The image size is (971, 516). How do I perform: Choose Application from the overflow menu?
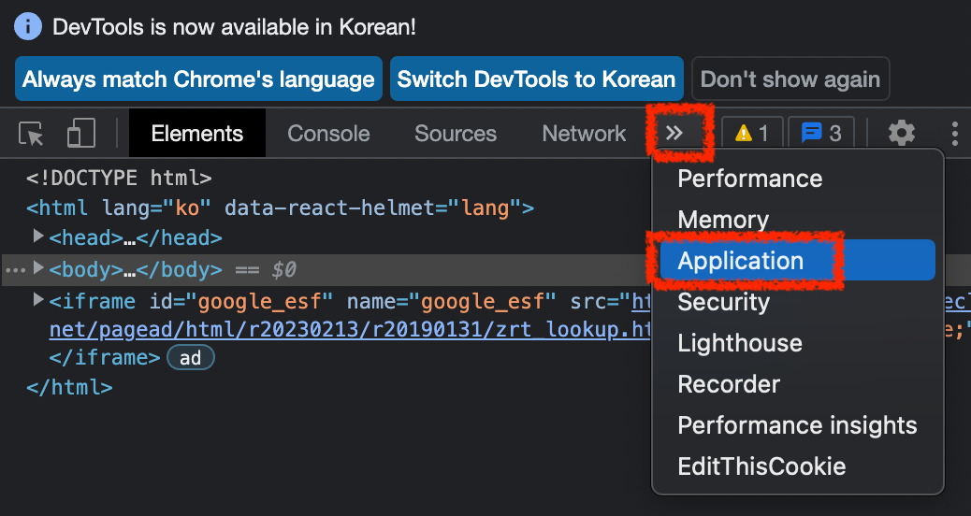tap(798, 260)
